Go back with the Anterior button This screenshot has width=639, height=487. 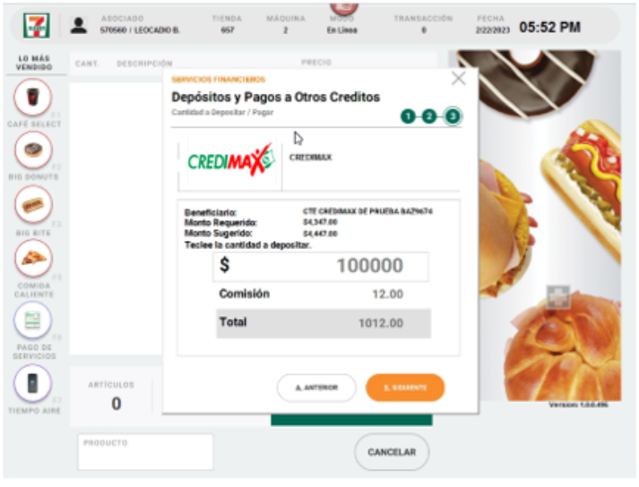click(316, 388)
